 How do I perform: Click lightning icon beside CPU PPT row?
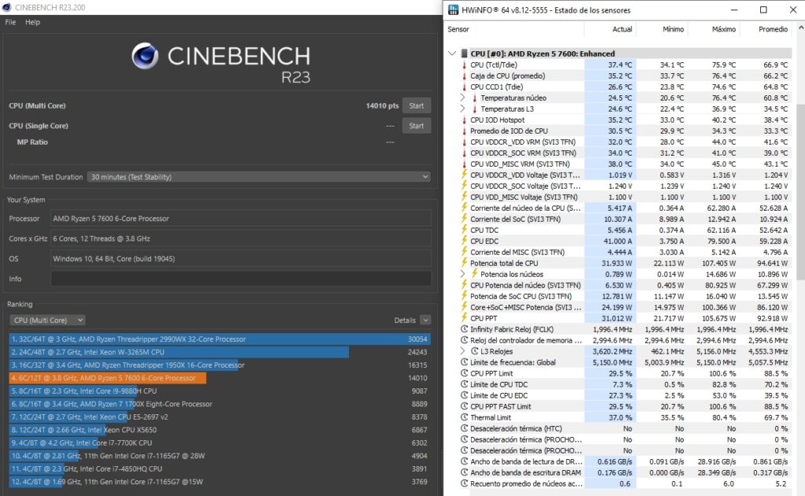[x=464, y=318]
